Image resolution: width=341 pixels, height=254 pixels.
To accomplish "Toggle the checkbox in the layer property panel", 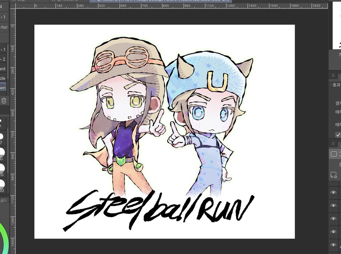I will pyautogui.click(x=338, y=135).
